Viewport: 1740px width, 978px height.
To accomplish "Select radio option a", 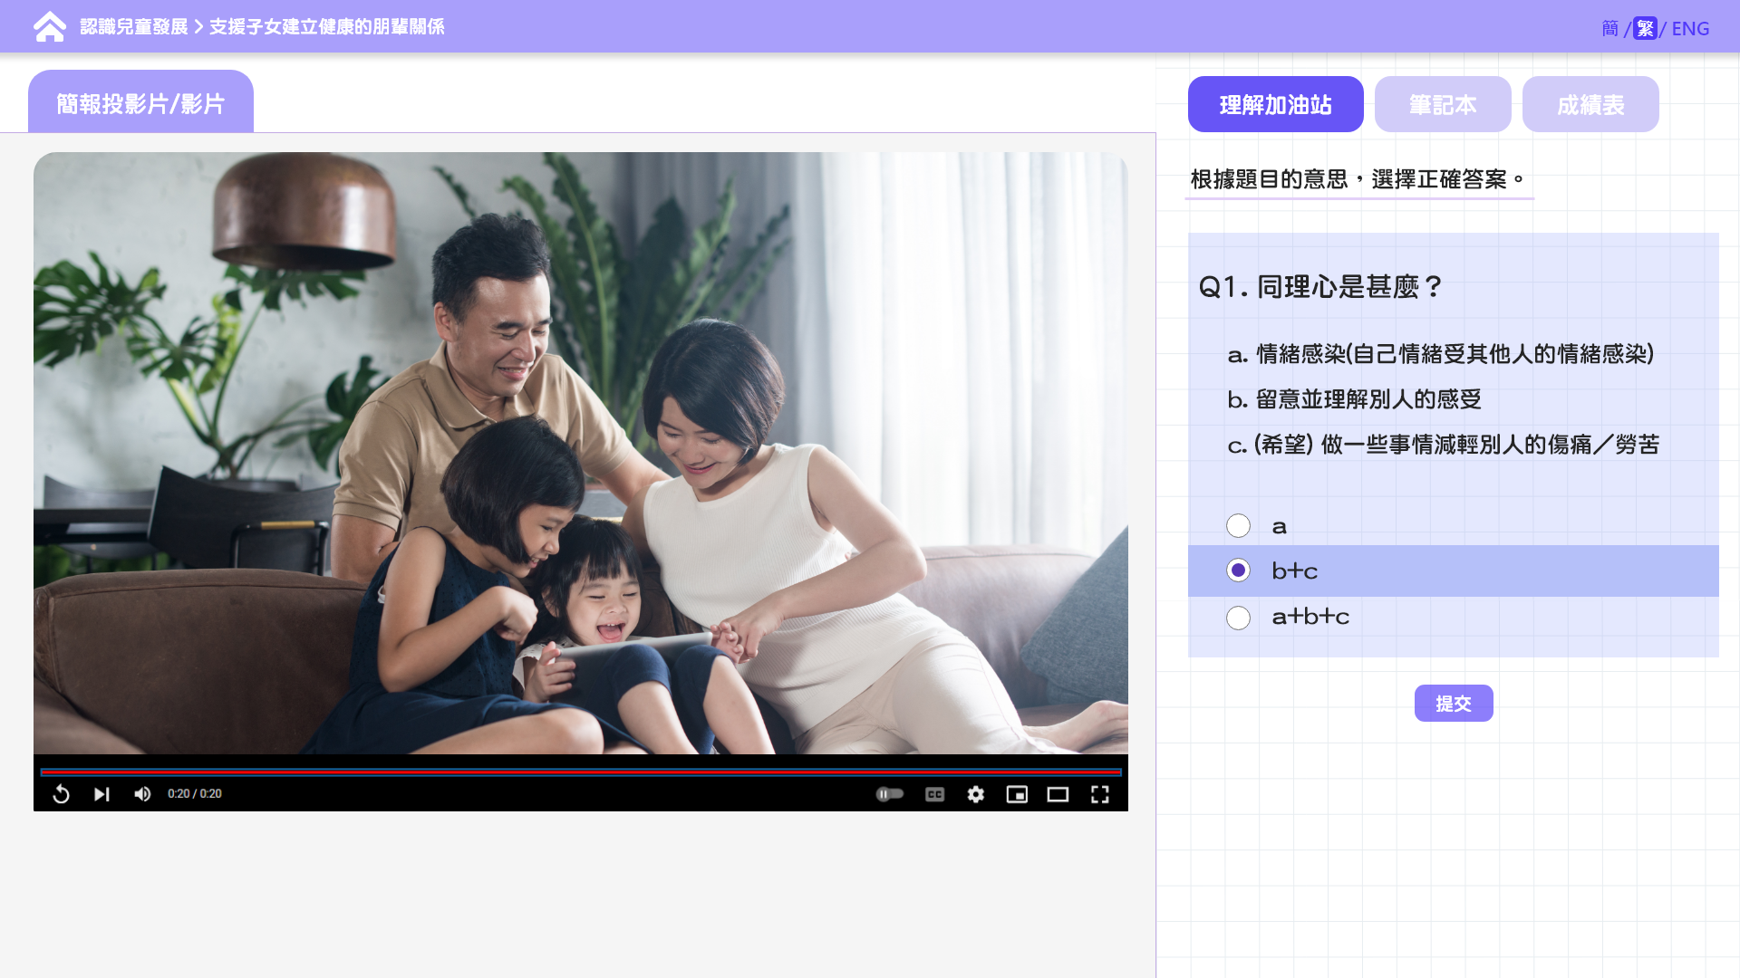I will pyautogui.click(x=1238, y=526).
